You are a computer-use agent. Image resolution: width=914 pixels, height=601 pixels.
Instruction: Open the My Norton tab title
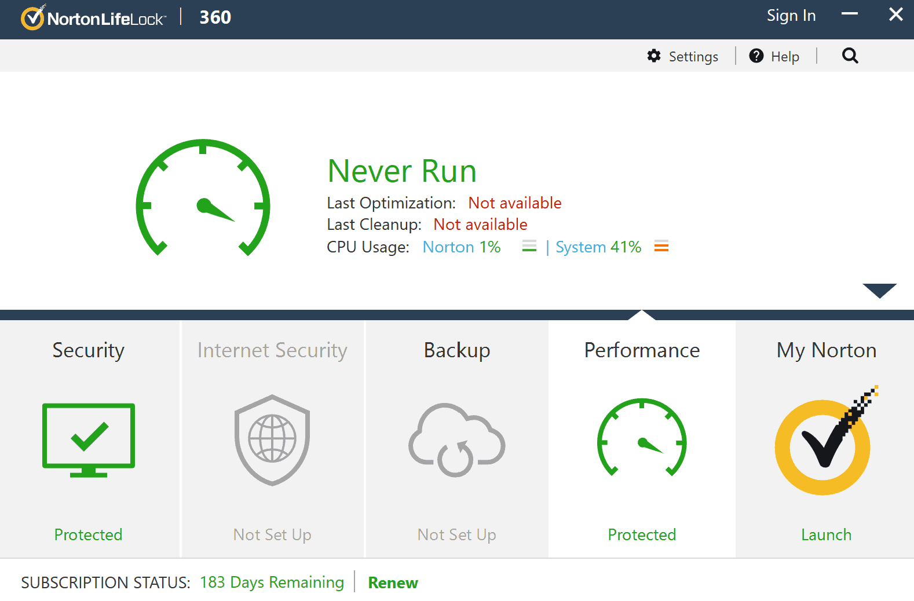pos(827,350)
